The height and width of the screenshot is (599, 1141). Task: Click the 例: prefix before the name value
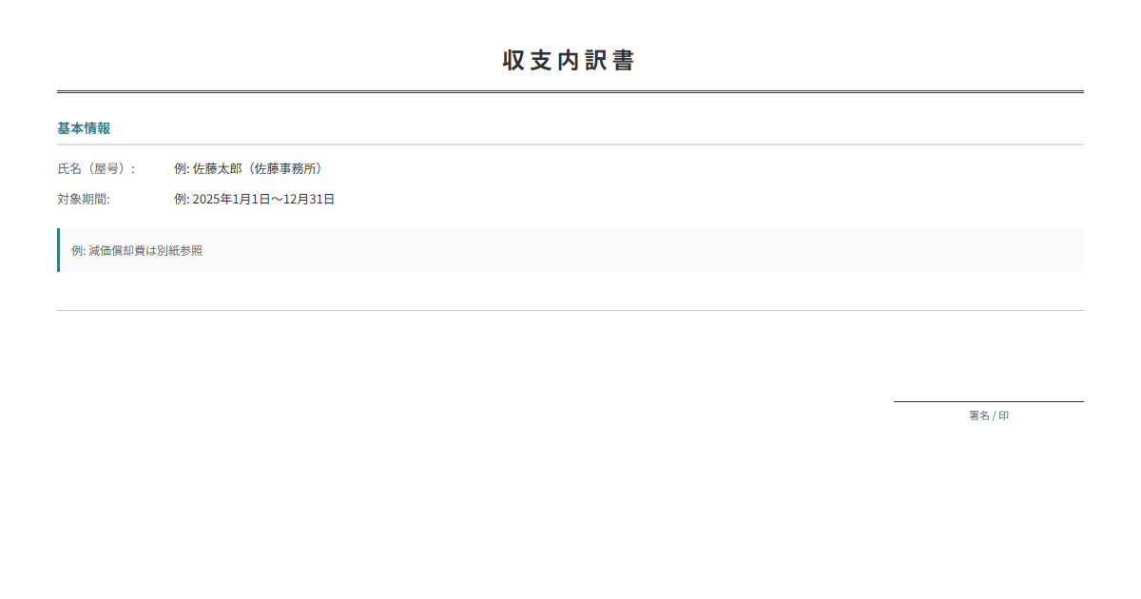(182, 169)
